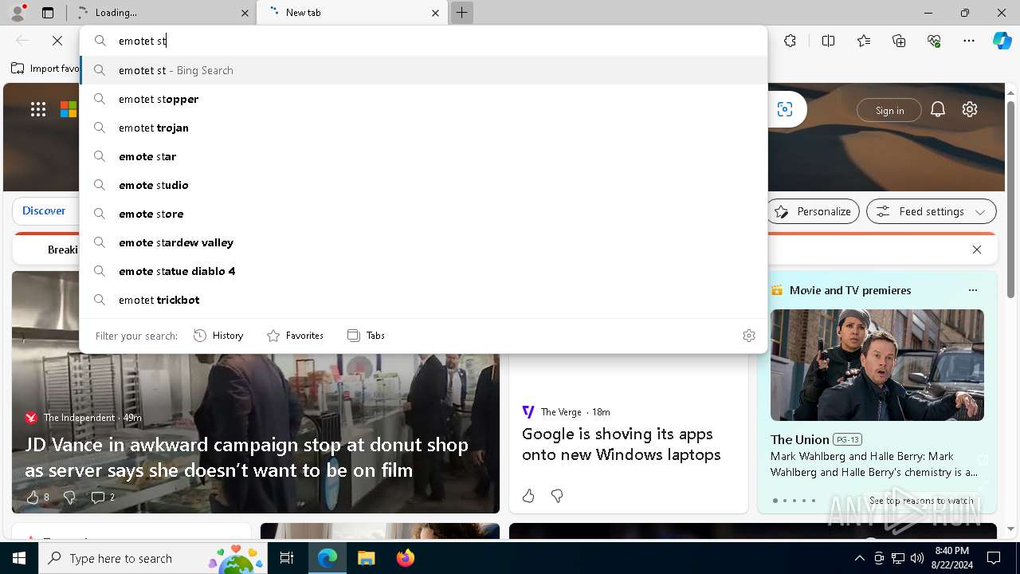Open a new browser tab
This screenshot has width=1020, height=574.
coord(461,13)
